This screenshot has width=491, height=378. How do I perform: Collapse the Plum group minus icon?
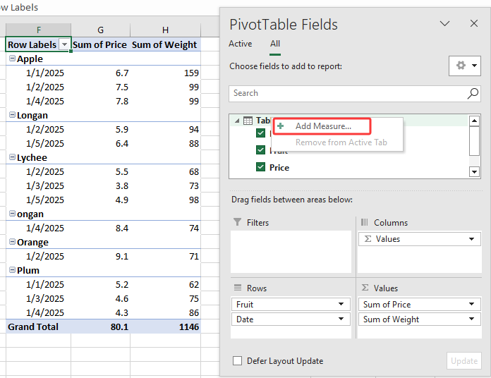tap(12, 271)
